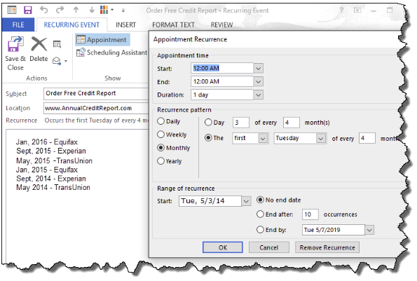The height and width of the screenshot is (281, 417).
Task: Open the Tuesday weekday dropdown
Action: (321, 138)
